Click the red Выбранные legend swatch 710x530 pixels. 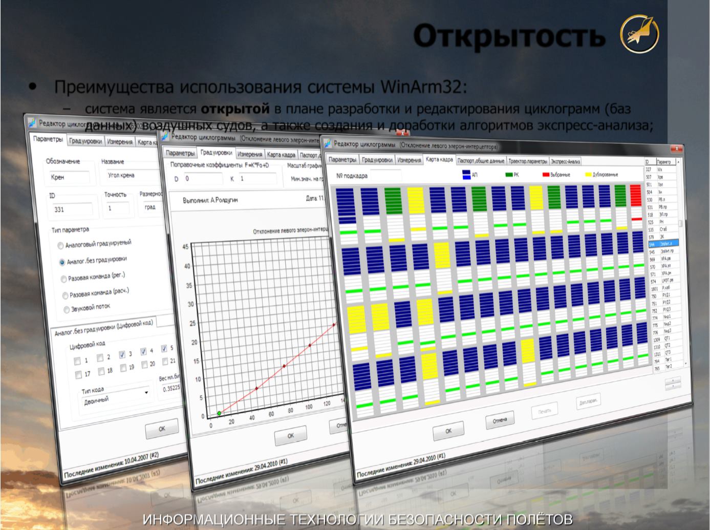pyautogui.click(x=547, y=175)
